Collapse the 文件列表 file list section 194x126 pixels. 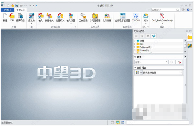pos(135,68)
